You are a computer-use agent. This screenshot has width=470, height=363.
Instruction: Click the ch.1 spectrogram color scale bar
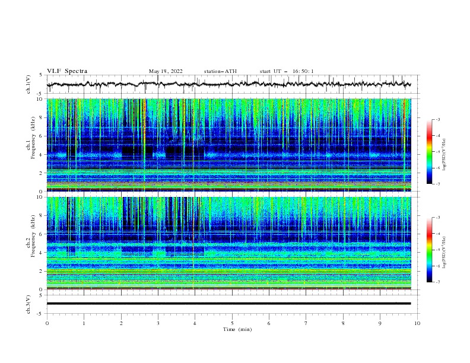coord(429,152)
